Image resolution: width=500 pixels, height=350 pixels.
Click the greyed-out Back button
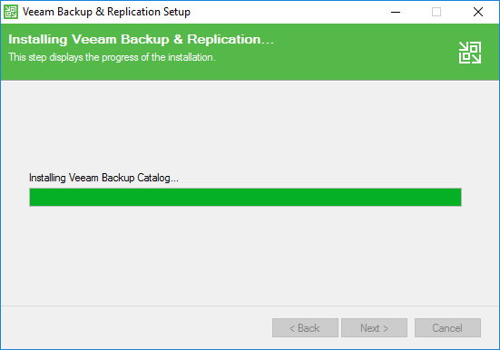(305, 327)
